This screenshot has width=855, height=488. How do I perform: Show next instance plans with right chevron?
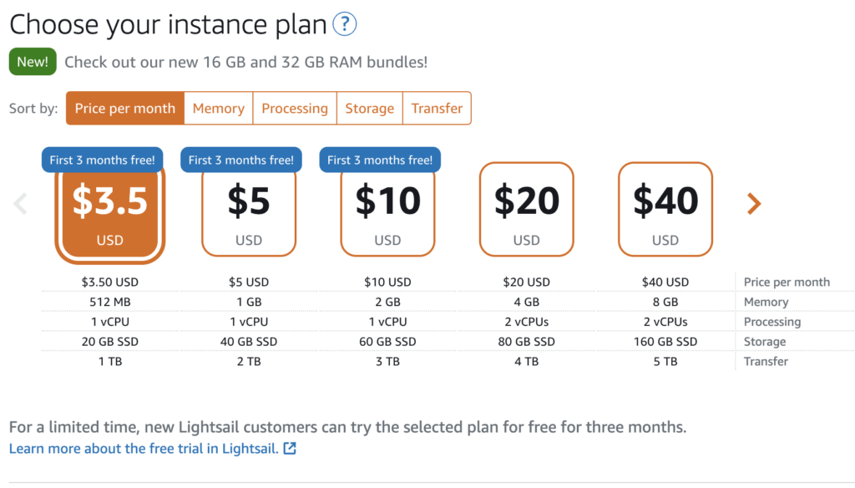pos(754,203)
